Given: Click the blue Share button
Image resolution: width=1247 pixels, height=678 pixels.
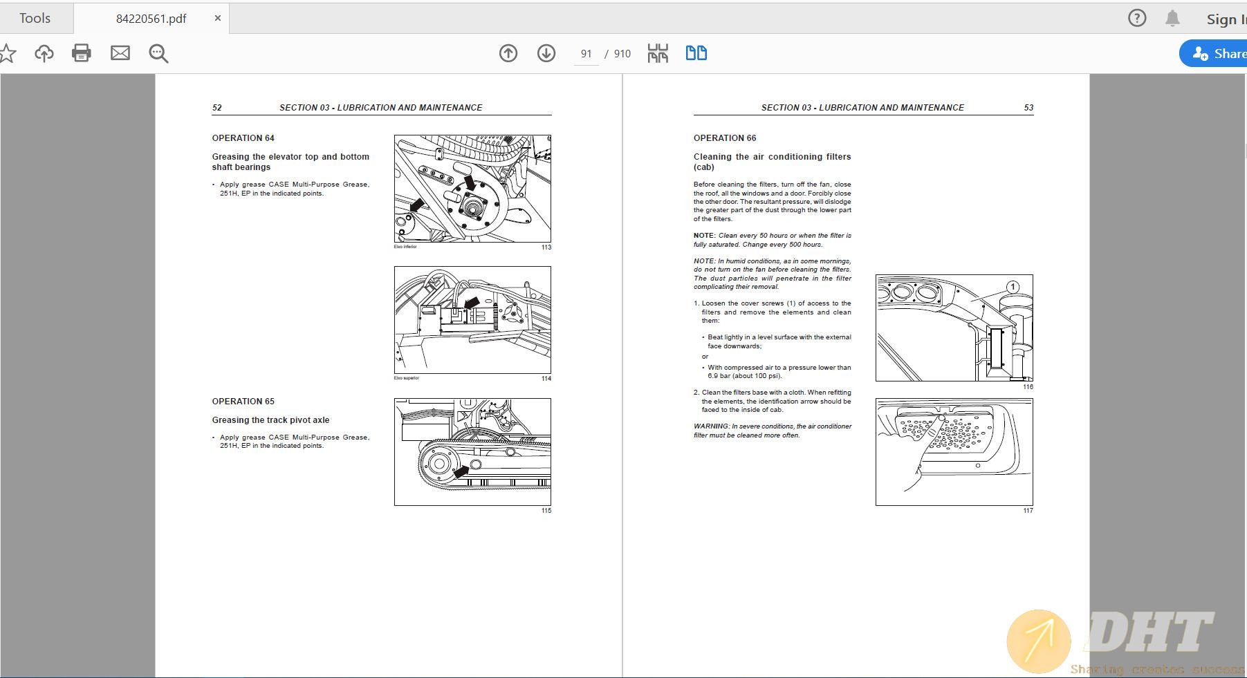Looking at the screenshot, I should [x=1215, y=53].
